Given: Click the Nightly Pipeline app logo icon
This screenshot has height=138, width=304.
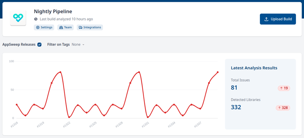Looking at the screenshot, I should point(18,18).
